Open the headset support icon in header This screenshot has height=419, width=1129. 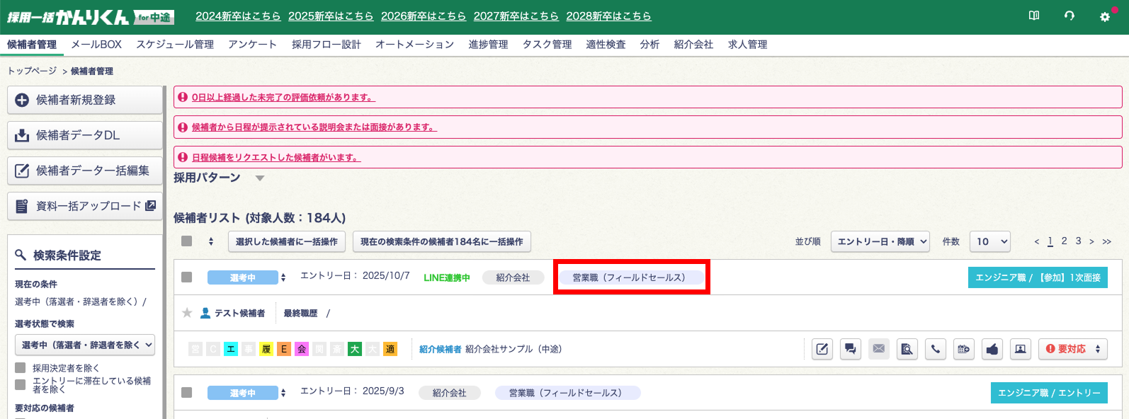click(1070, 16)
